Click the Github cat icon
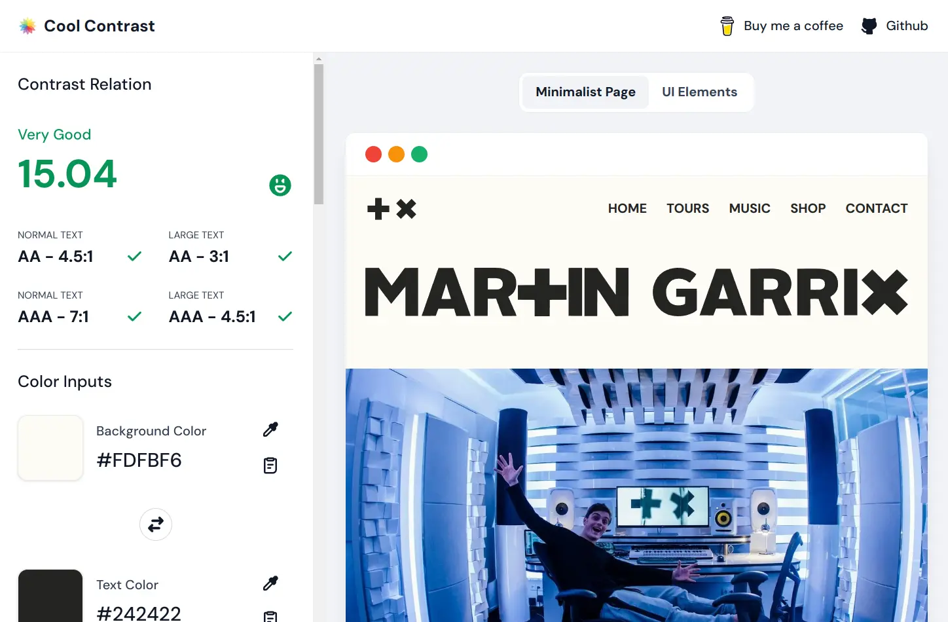Viewport: 948px width, 622px height. tap(869, 26)
